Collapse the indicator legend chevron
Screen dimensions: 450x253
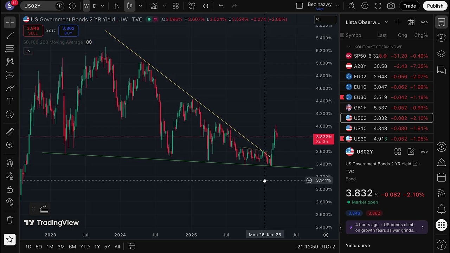[x=28, y=51]
